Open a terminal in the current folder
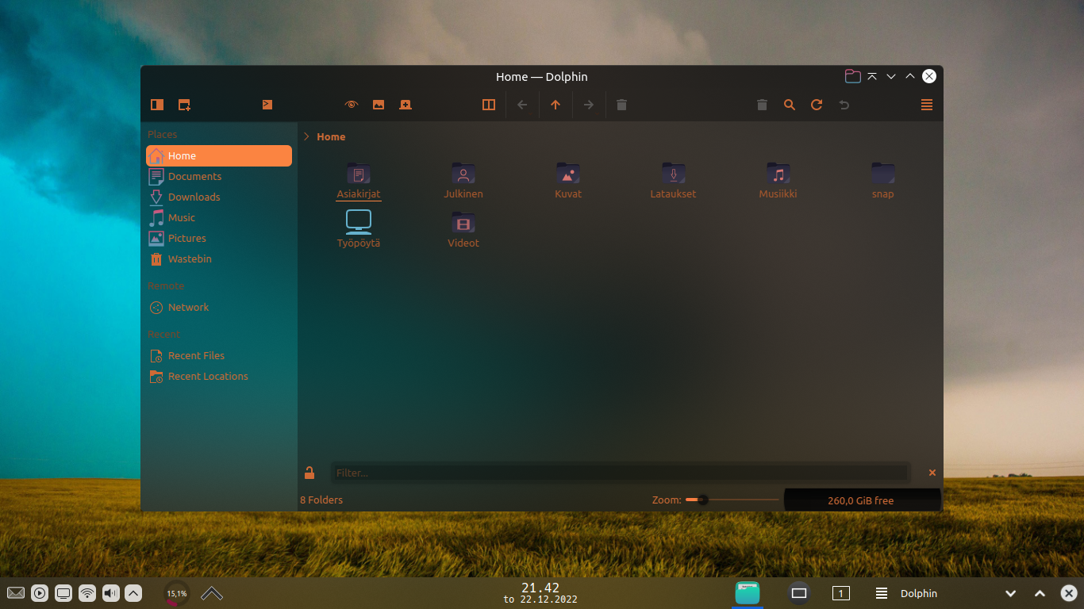1084x609 pixels. point(267,104)
